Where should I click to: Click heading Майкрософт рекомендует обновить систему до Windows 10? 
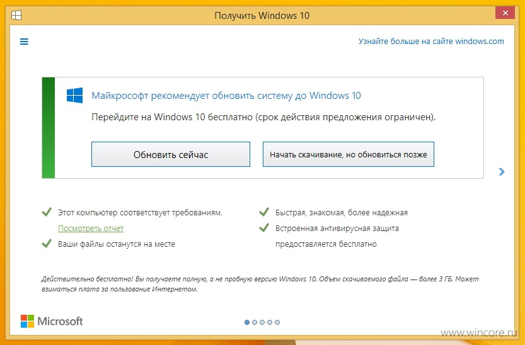pyautogui.click(x=226, y=96)
